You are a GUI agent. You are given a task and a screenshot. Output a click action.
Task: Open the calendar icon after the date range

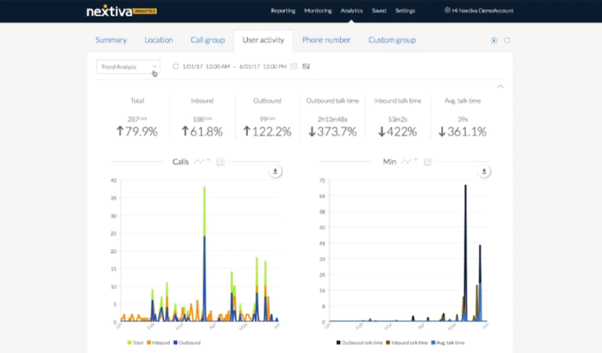(294, 67)
